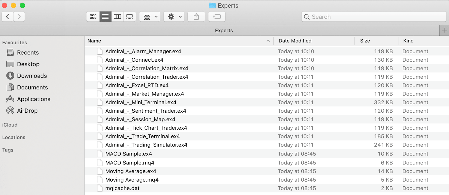Select the MACD Sample.ex4 file name
The height and width of the screenshot is (195, 449).
coord(129,154)
